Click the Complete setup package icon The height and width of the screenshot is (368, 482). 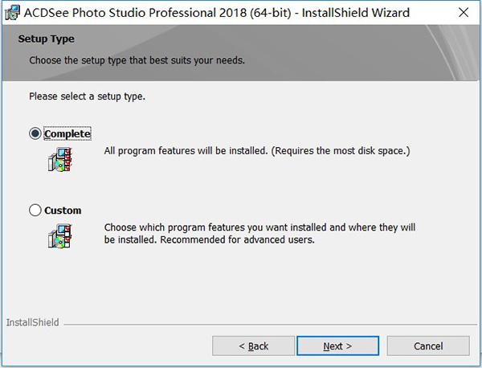pyautogui.click(x=60, y=159)
